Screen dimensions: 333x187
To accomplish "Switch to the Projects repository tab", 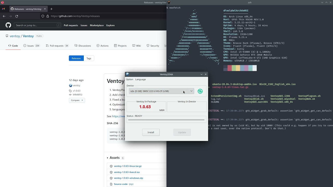I will point(120,46).
